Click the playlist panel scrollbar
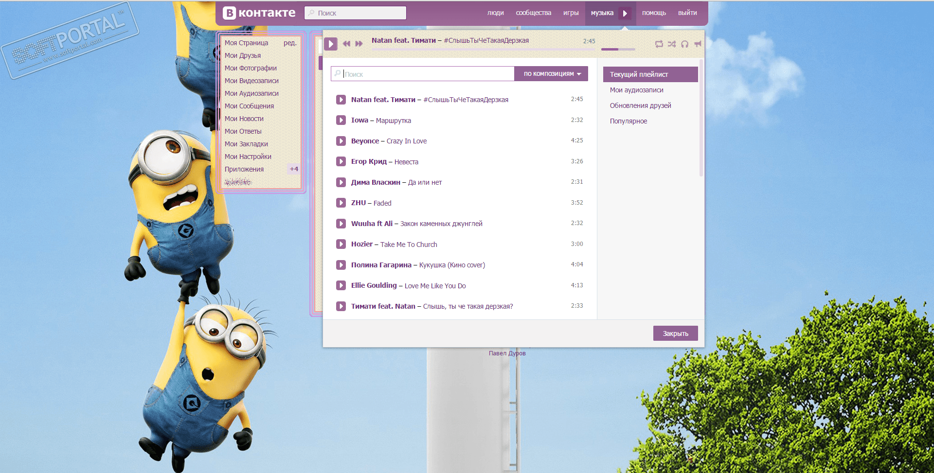 coord(701,118)
